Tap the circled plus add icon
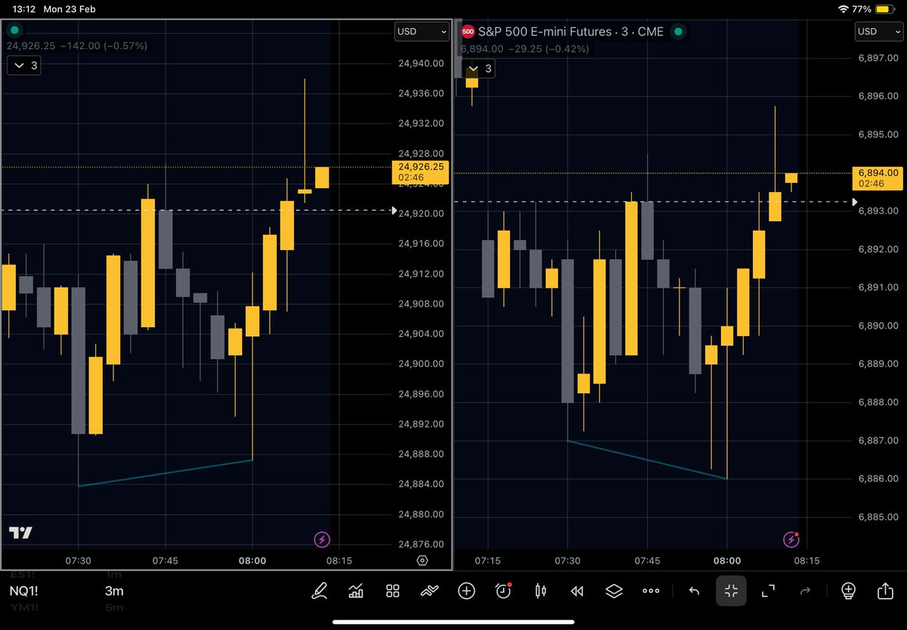 466,591
